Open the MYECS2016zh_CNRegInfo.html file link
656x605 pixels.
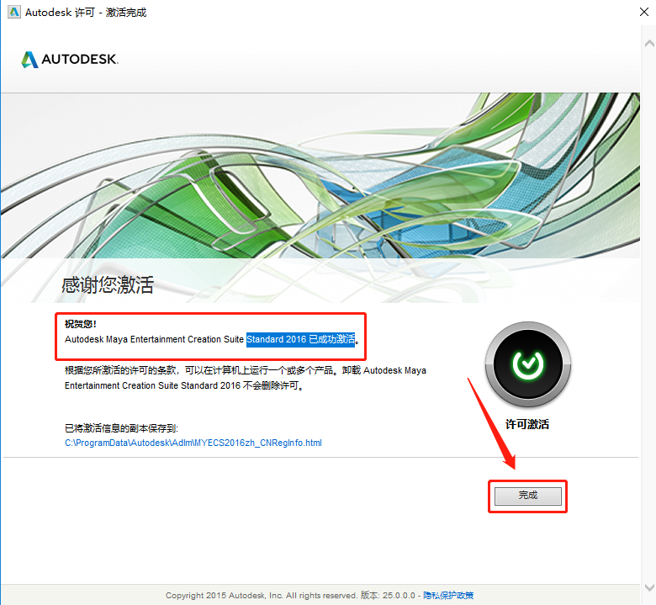[x=193, y=443]
